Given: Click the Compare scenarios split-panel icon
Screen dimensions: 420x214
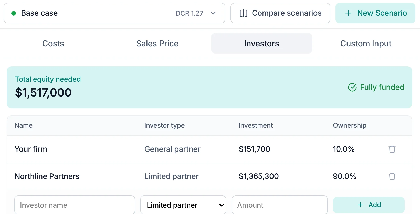Looking at the screenshot, I should (243, 13).
